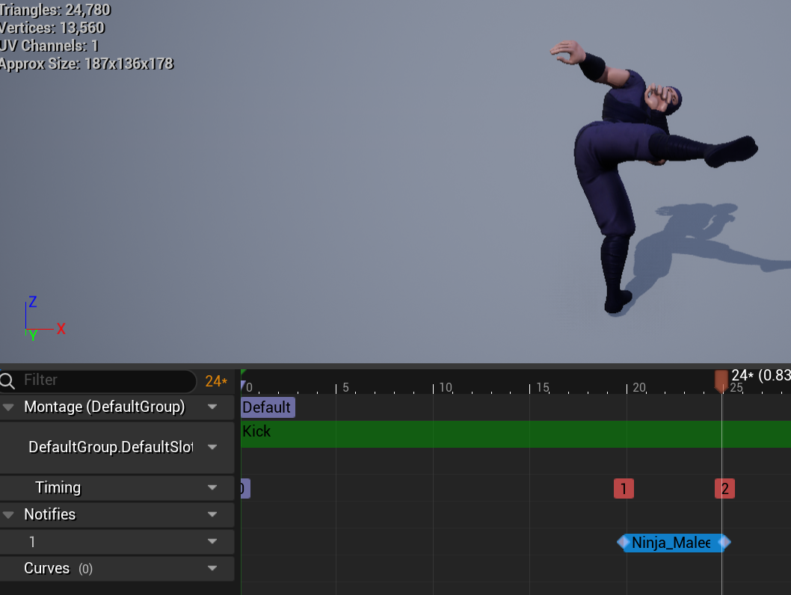
Task: Click red timing marker 2
Action: tap(724, 489)
